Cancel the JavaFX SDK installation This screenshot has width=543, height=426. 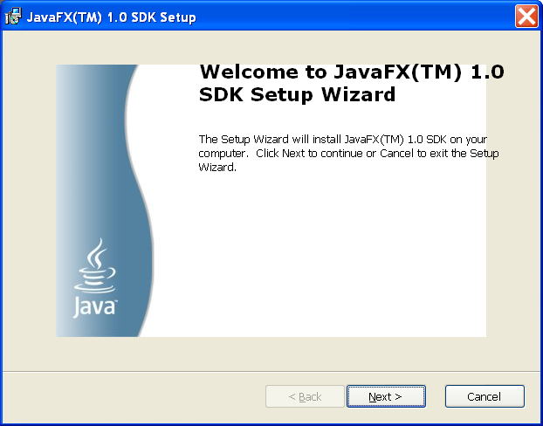click(485, 396)
